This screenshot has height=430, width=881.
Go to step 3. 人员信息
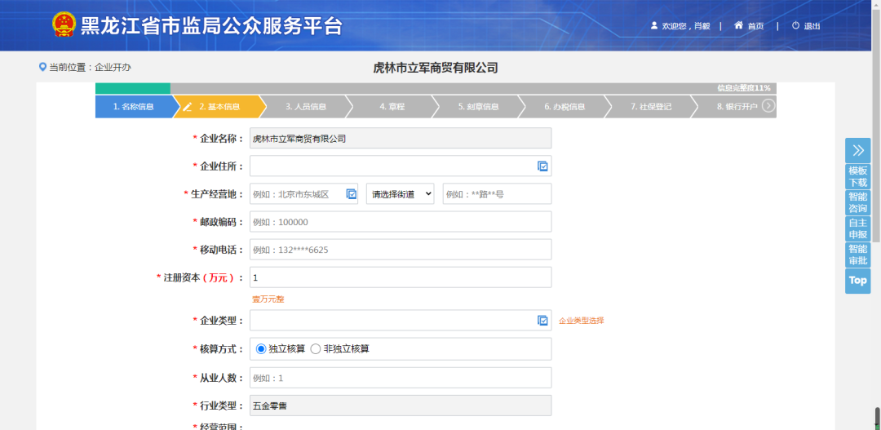[306, 106]
